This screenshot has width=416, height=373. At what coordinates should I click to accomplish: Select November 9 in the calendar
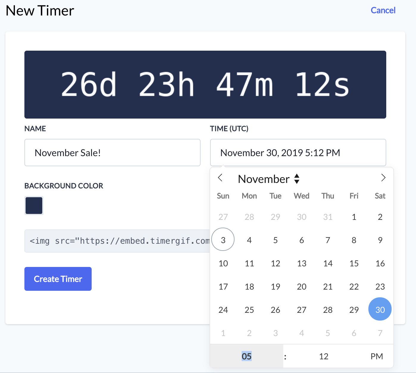click(x=380, y=240)
